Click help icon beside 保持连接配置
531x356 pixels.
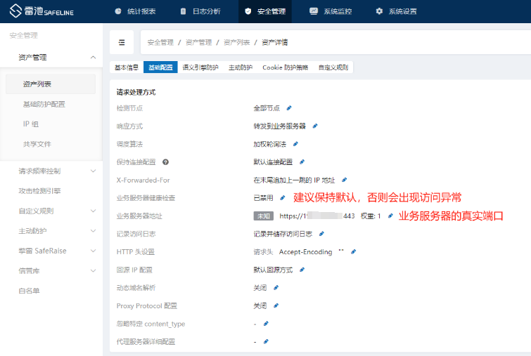tap(165, 162)
